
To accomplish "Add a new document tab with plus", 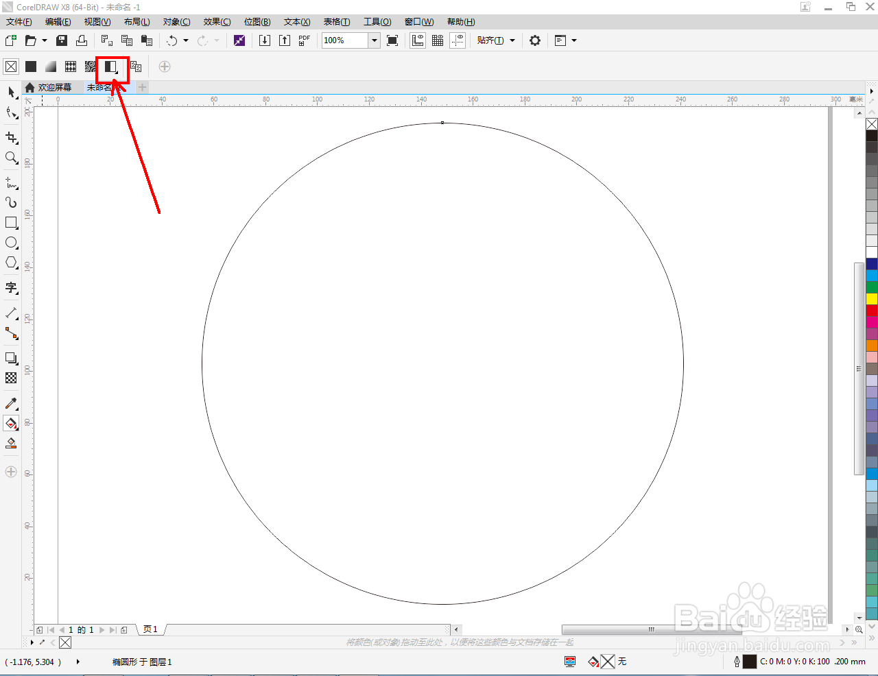I will (x=142, y=87).
